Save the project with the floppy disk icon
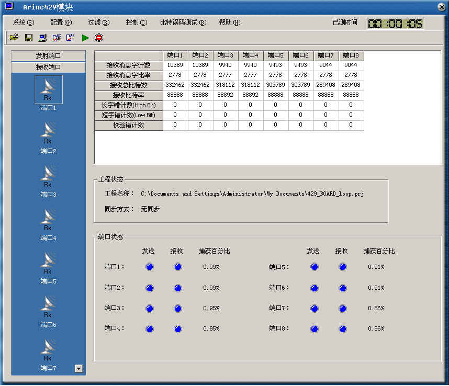 click(29, 38)
